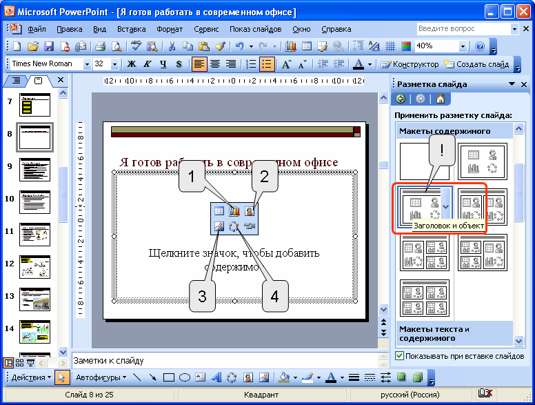Open the font size 32 dropdown
Image resolution: width=535 pixels, height=405 pixels.
pyautogui.click(x=114, y=64)
